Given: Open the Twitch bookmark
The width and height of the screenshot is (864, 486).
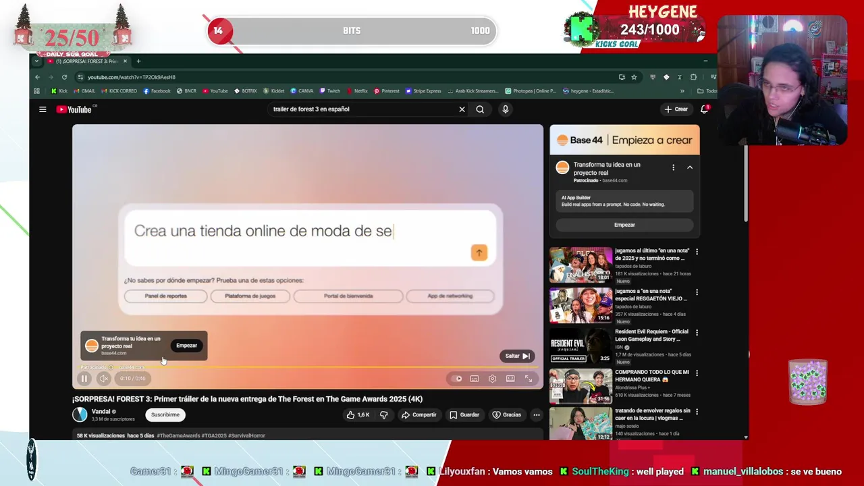Looking at the screenshot, I should coord(330,91).
